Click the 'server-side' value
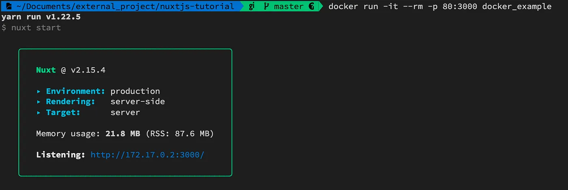Image resolution: width=568 pixels, height=190 pixels. (138, 102)
